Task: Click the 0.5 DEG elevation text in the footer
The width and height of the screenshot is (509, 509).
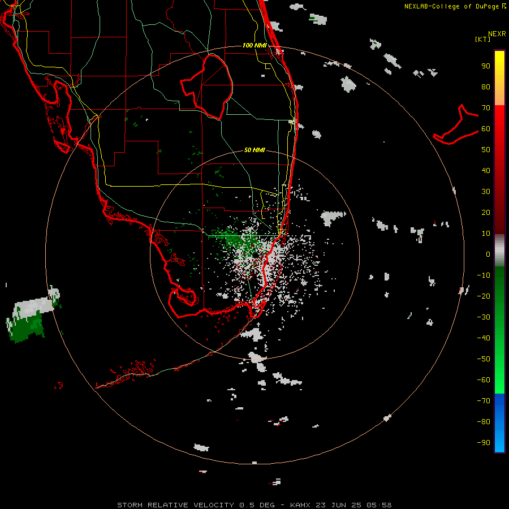Action: click(x=257, y=505)
